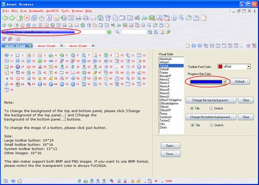Click the blocked circle icon numbered 53

[x=18, y=78]
